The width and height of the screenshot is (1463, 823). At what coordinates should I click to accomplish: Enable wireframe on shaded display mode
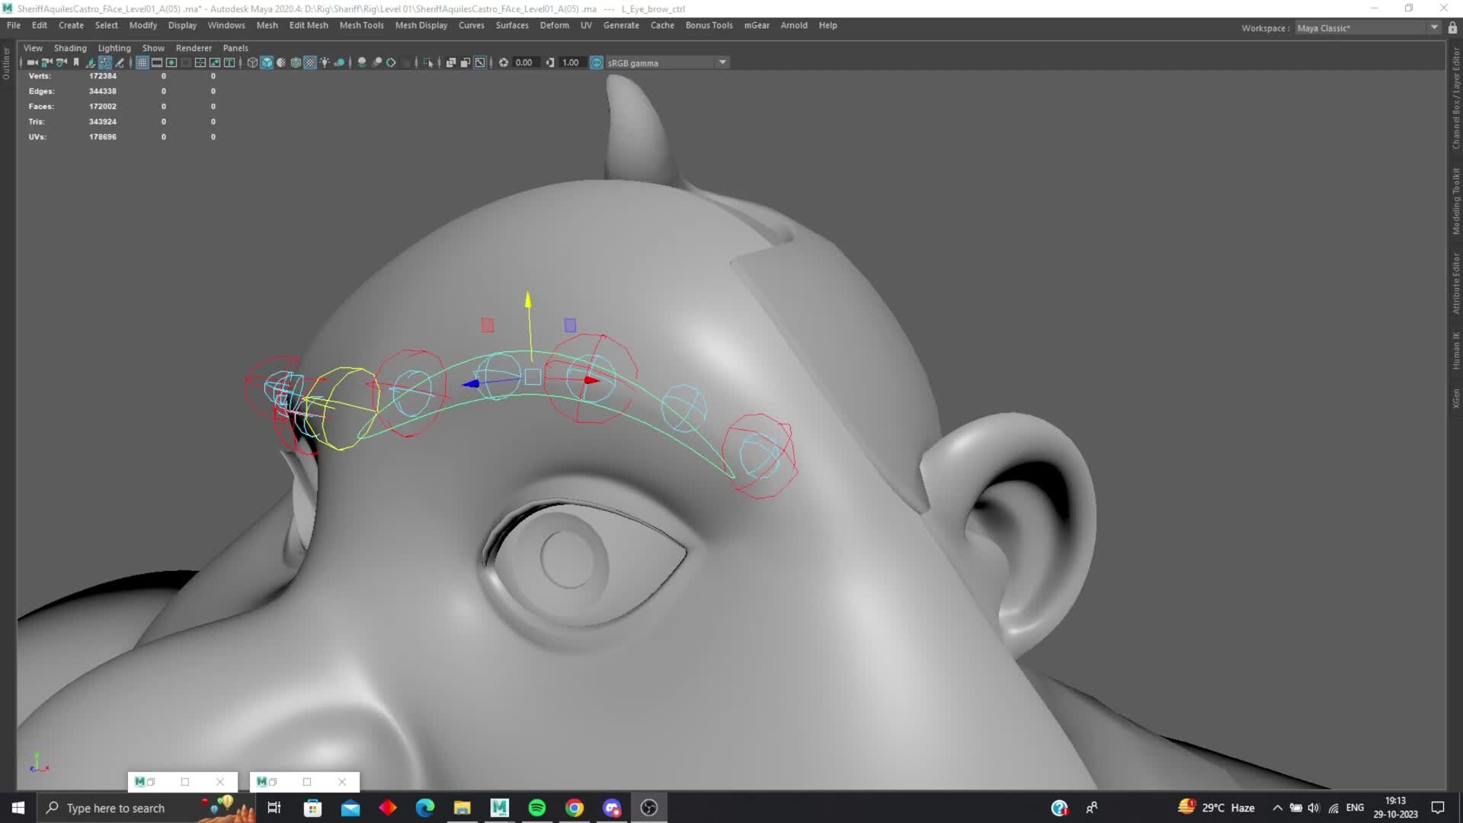click(x=296, y=62)
